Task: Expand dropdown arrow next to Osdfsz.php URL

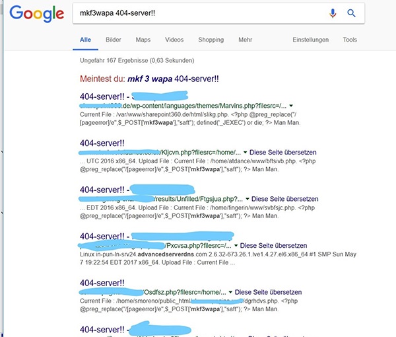Action: [x=230, y=292]
